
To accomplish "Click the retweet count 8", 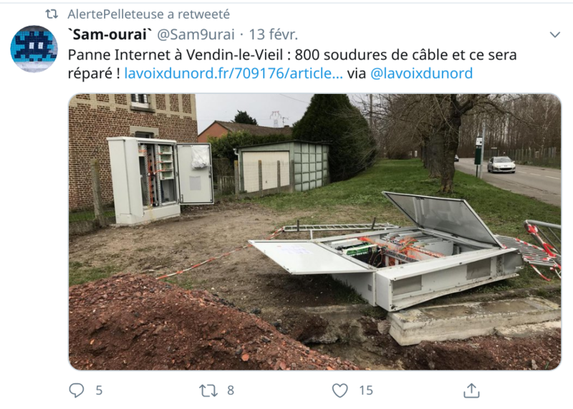I will point(231,390).
